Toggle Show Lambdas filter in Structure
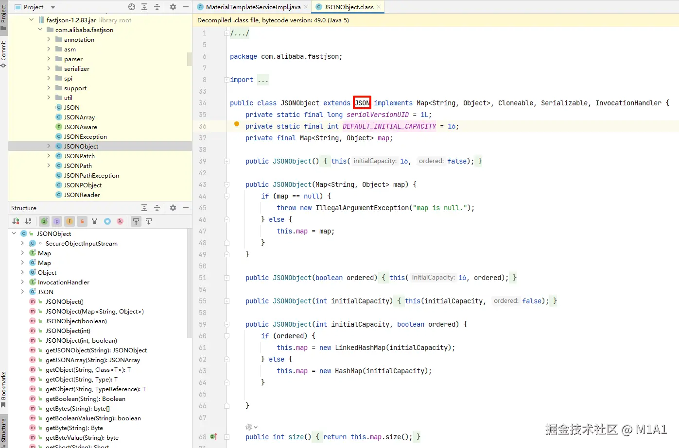Viewport: 679px width, 448px height. tap(120, 221)
